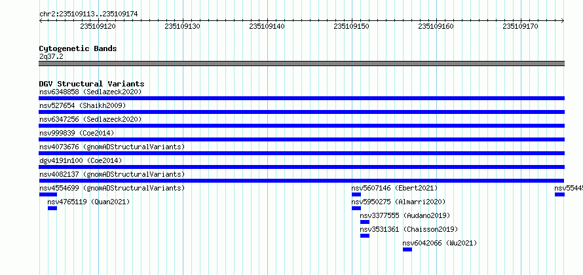The width and height of the screenshot is (583, 275).
Task: Open nsv3531361 (Chaisson2019) label
Action: [x=409, y=229]
